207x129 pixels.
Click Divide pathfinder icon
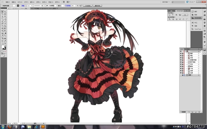coord(169,19)
